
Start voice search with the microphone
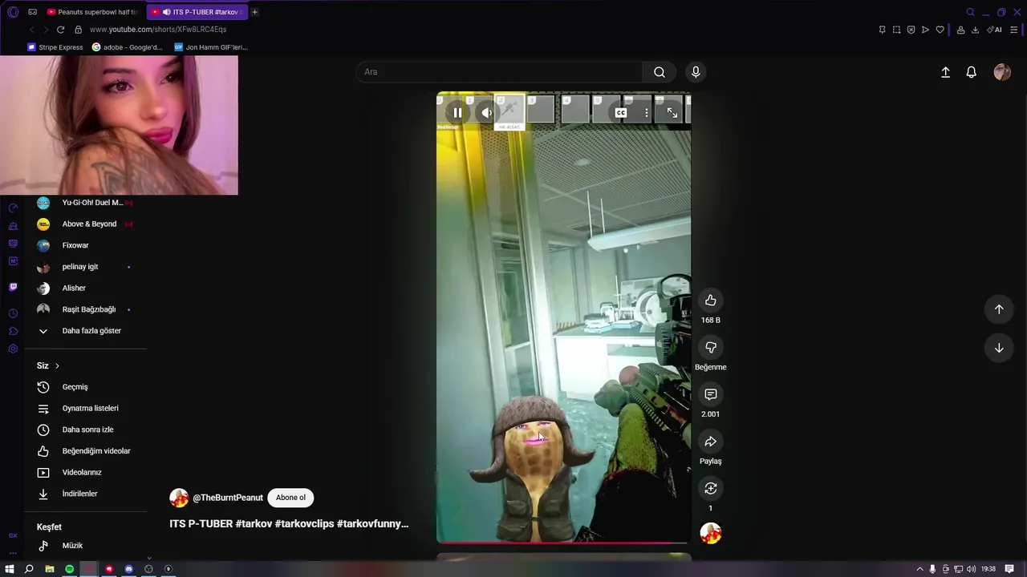(x=696, y=72)
